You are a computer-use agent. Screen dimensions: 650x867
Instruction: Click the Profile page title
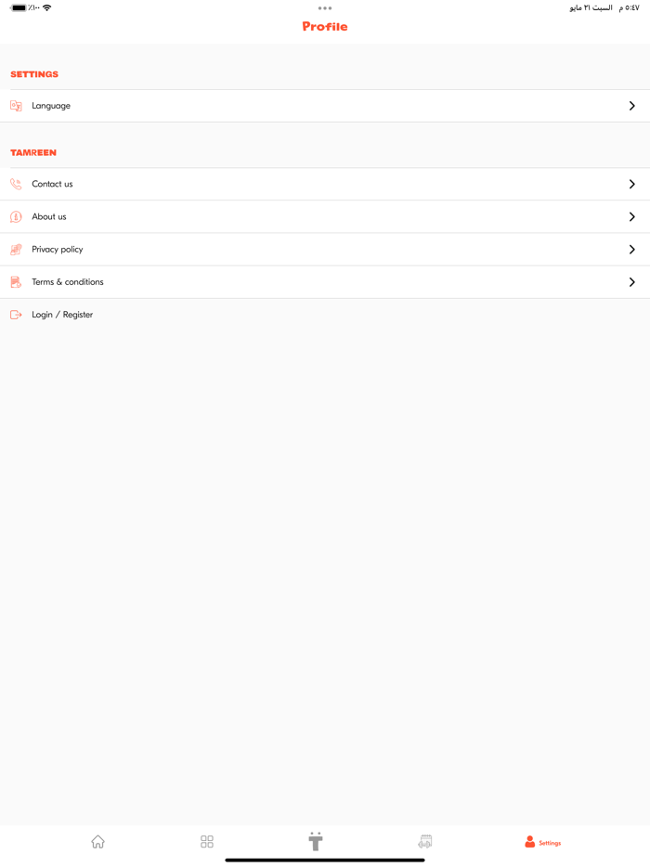tap(324, 26)
